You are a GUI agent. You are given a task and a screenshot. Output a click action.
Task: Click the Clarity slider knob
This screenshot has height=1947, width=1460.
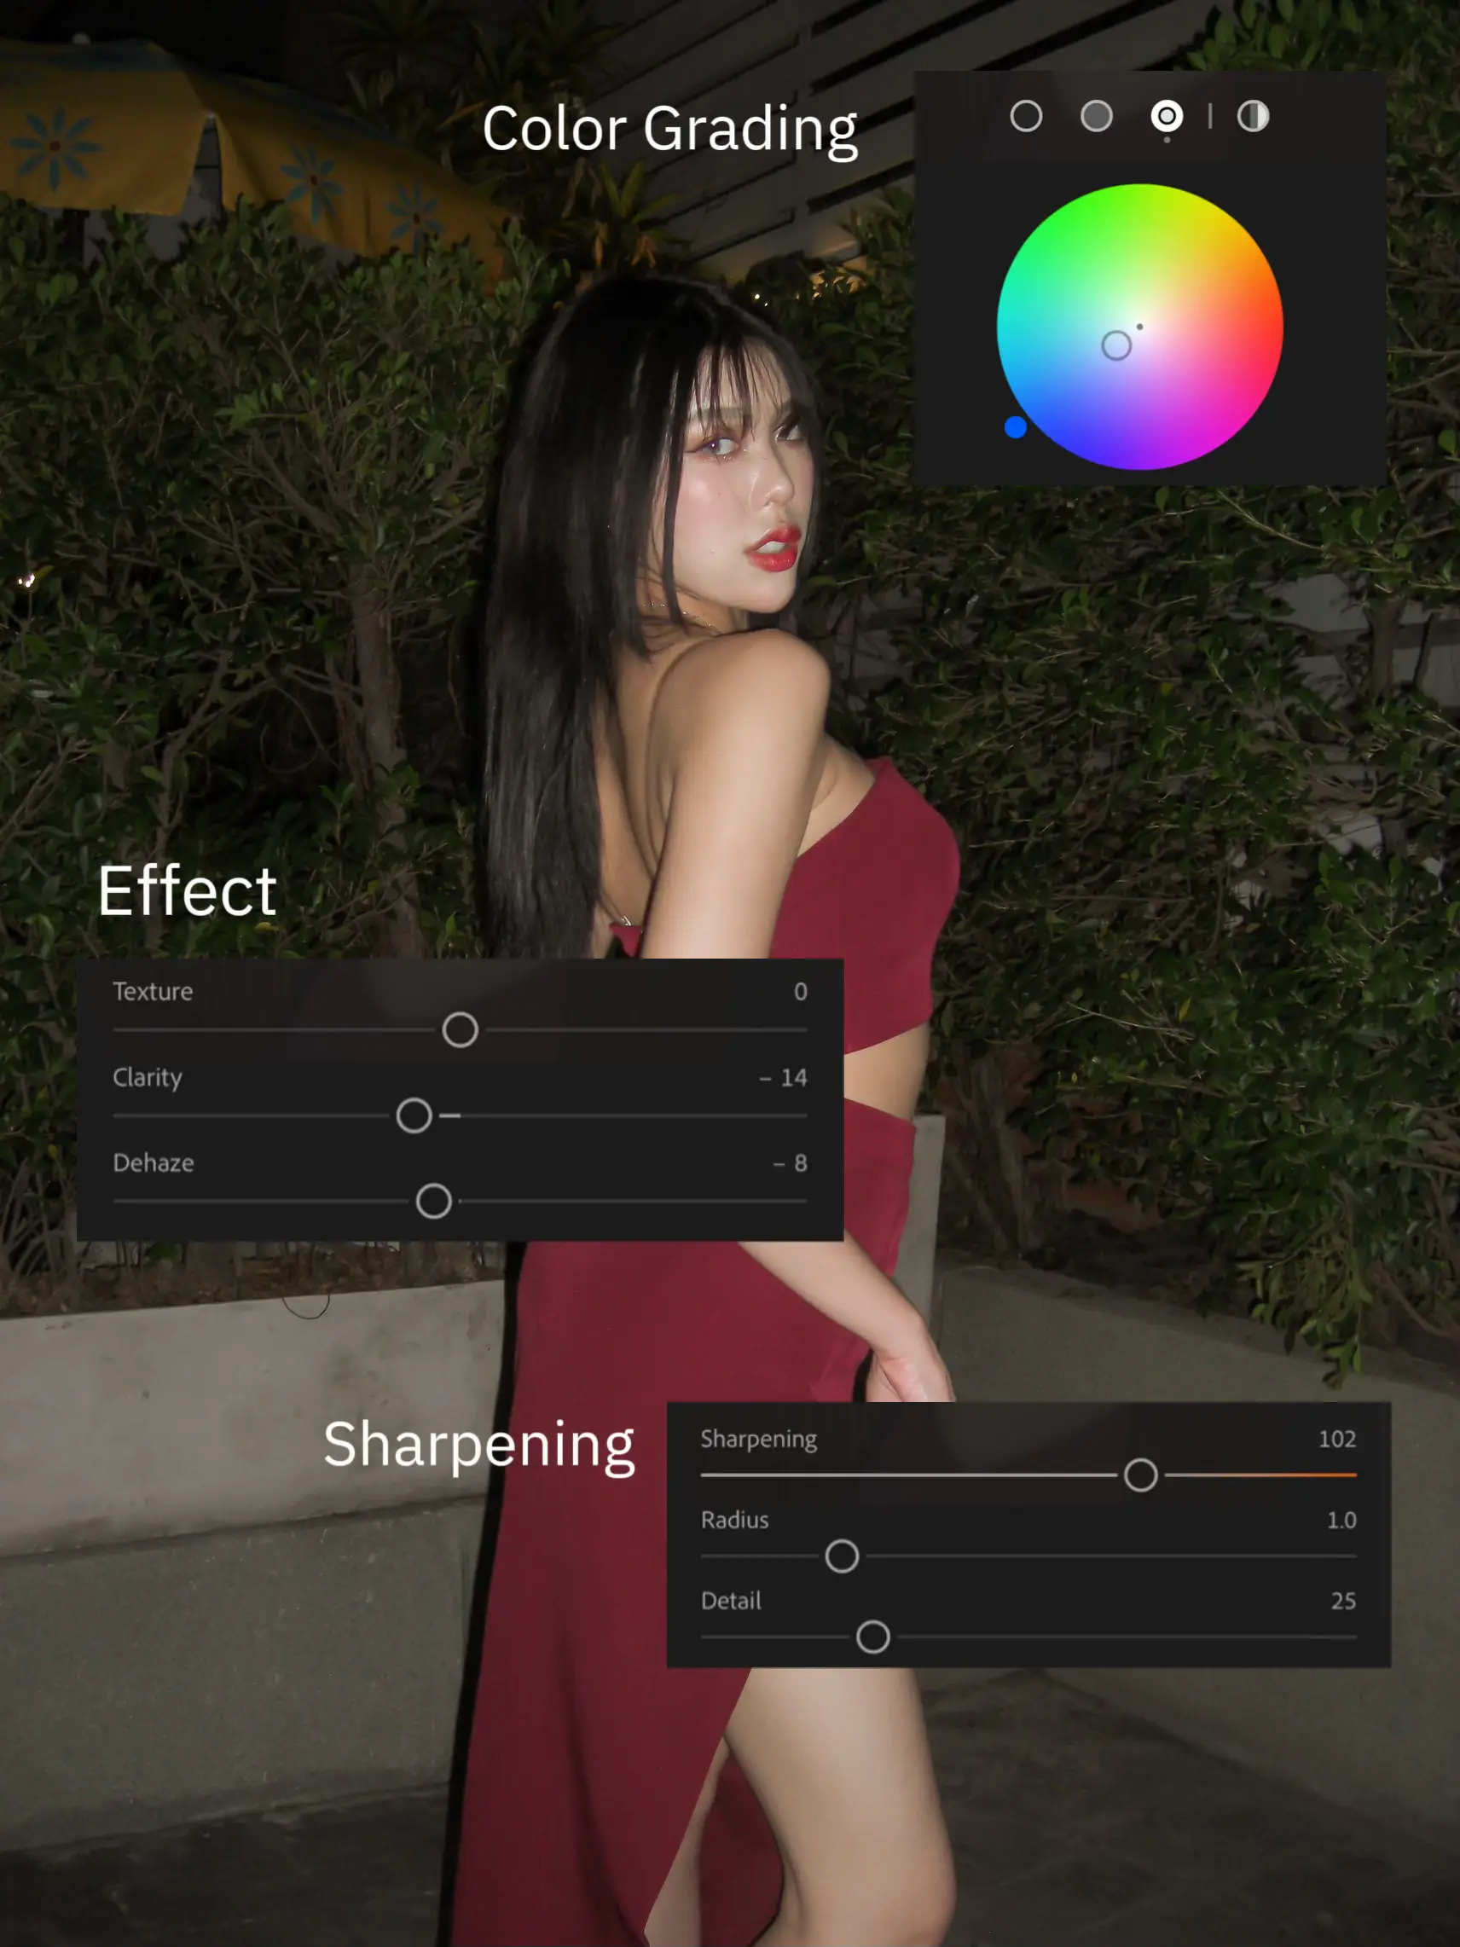point(414,1115)
